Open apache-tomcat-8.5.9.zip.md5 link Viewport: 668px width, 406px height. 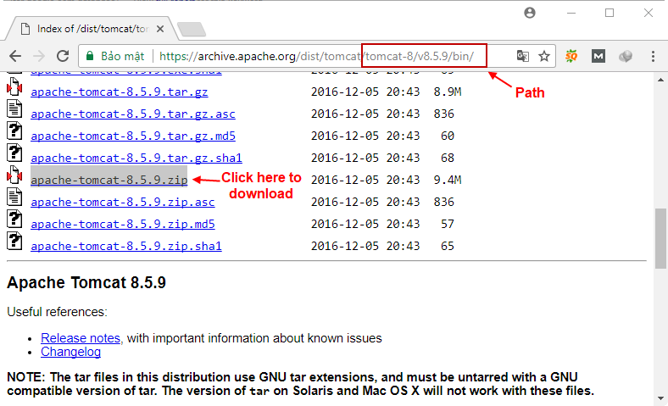point(123,225)
